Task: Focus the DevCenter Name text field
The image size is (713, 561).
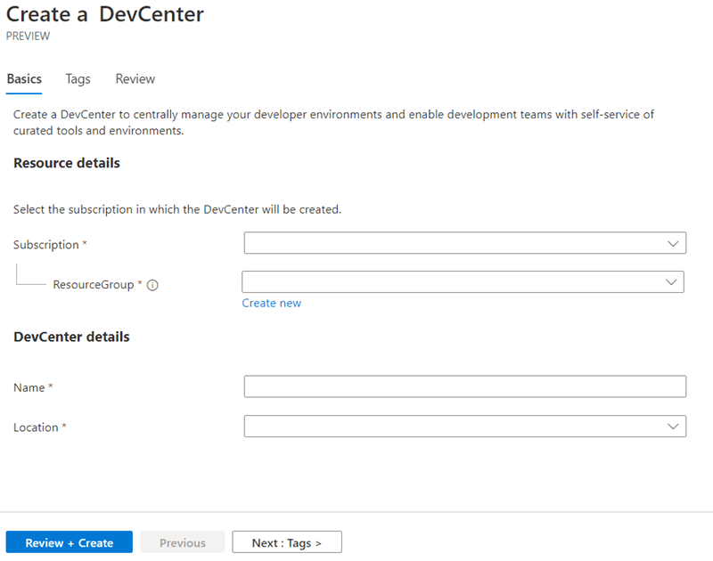Action: click(x=464, y=386)
